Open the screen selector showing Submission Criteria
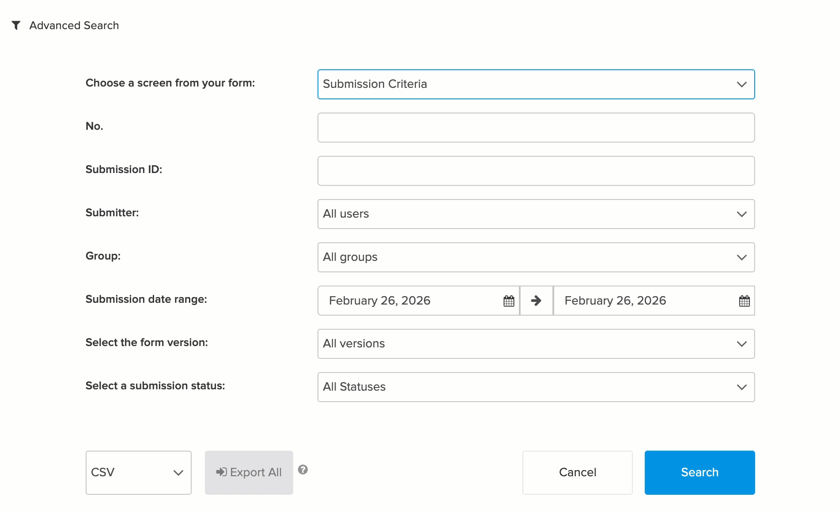This screenshot has height=512, width=839. (x=536, y=84)
